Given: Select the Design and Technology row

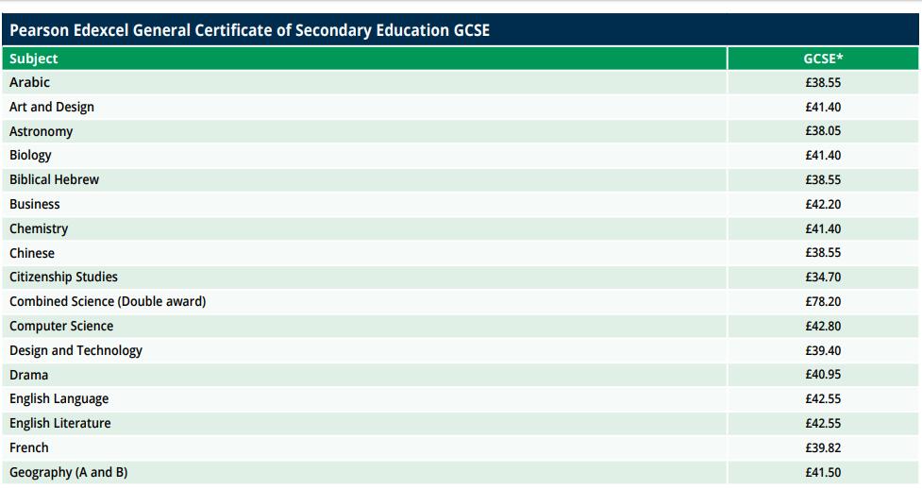Looking at the screenshot, I should coord(461,350).
